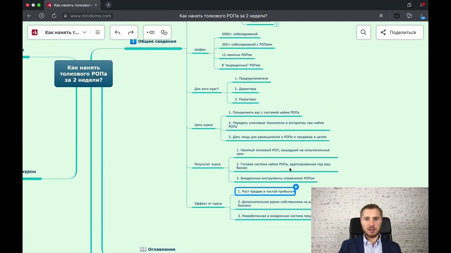Viewport: 451px width, 253px height.
Task: Click the webcam video thumbnail
Action: pyautogui.click(x=370, y=220)
